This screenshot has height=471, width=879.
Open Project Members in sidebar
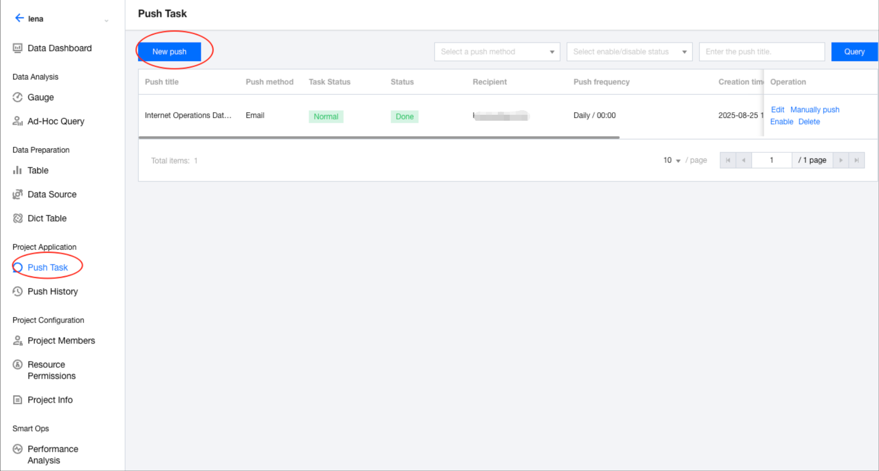pyautogui.click(x=61, y=341)
